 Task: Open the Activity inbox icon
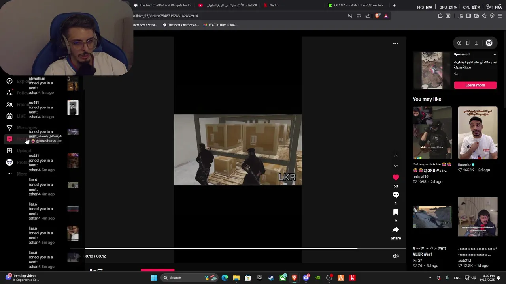coord(9,139)
